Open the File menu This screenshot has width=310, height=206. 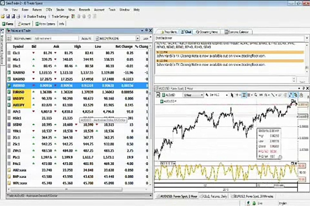coord(5,10)
